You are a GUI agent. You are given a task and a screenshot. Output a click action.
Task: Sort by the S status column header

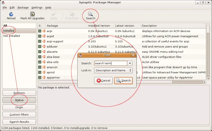[x=39, y=26]
